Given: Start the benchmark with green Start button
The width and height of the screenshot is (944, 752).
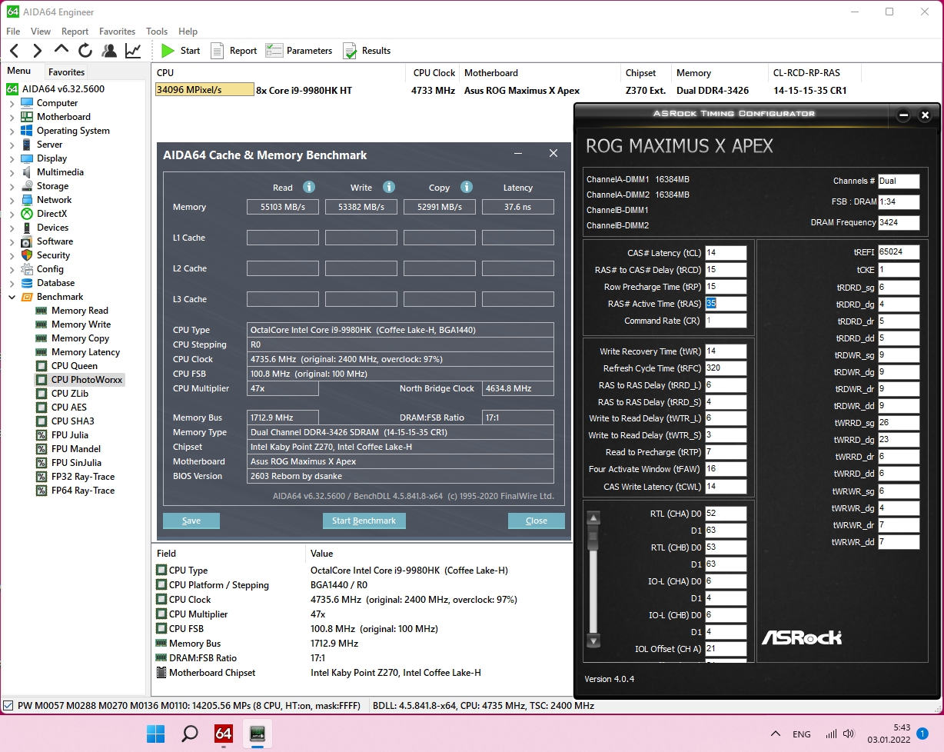Looking at the screenshot, I should [x=181, y=51].
